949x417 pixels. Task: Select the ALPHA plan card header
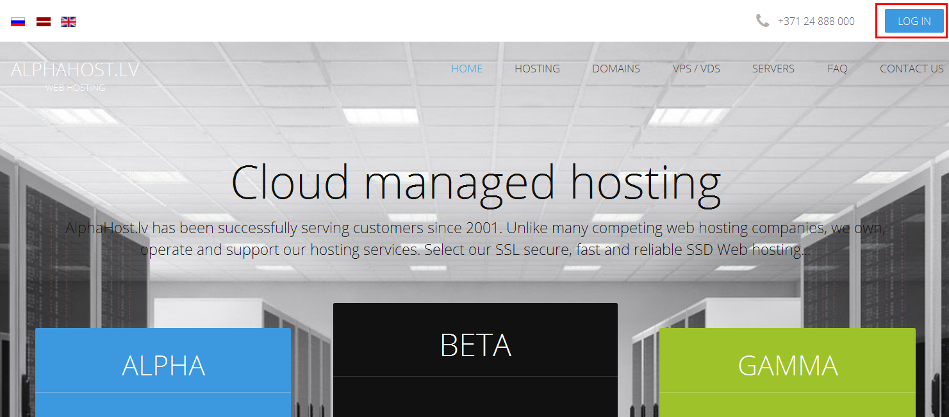163,360
